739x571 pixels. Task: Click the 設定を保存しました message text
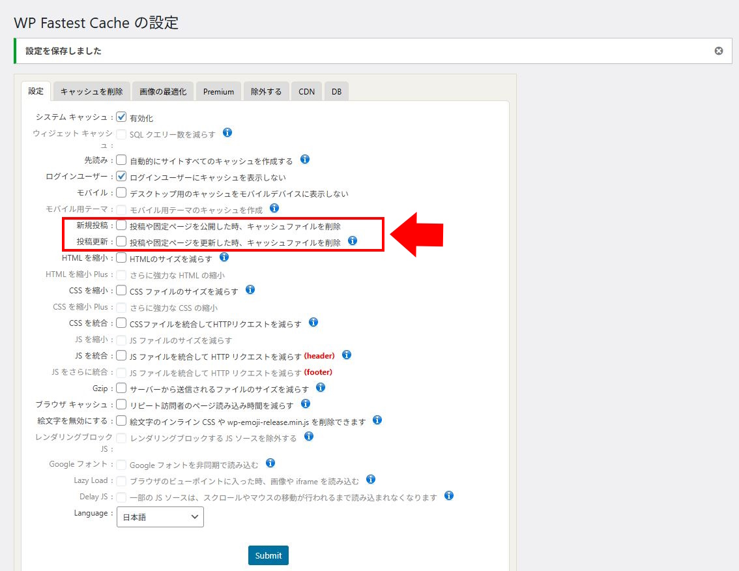pyautogui.click(x=64, y=51)
